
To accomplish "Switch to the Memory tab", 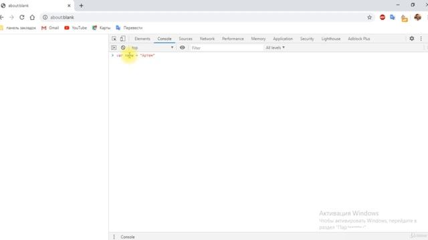I will 258,39.
